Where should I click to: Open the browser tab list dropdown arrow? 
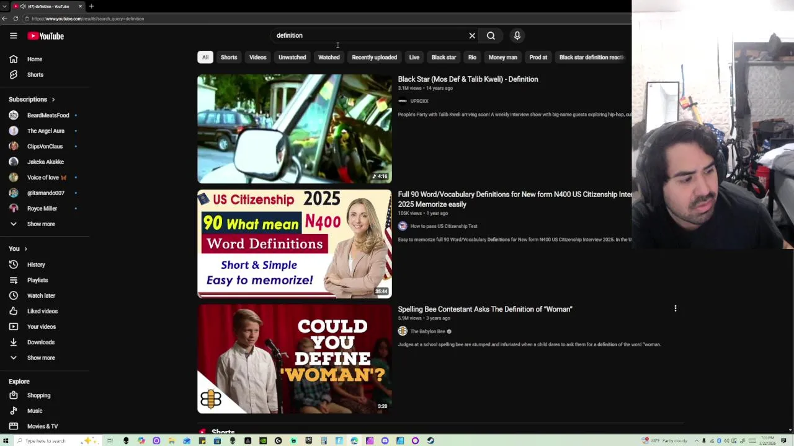[x=5, y=6]
